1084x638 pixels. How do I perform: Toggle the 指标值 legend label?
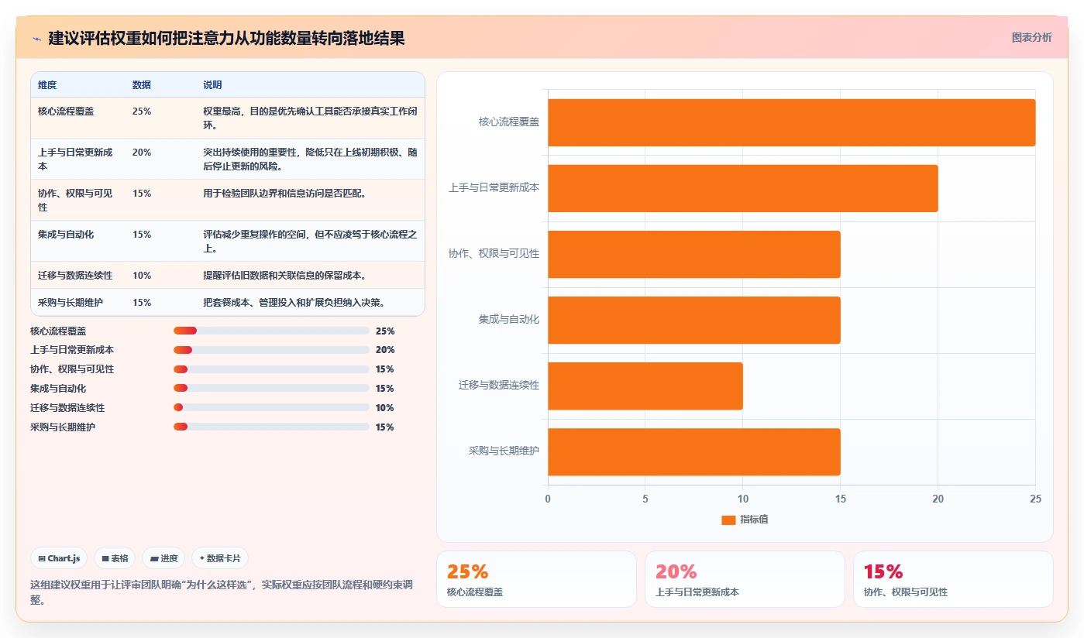[754, 520]
